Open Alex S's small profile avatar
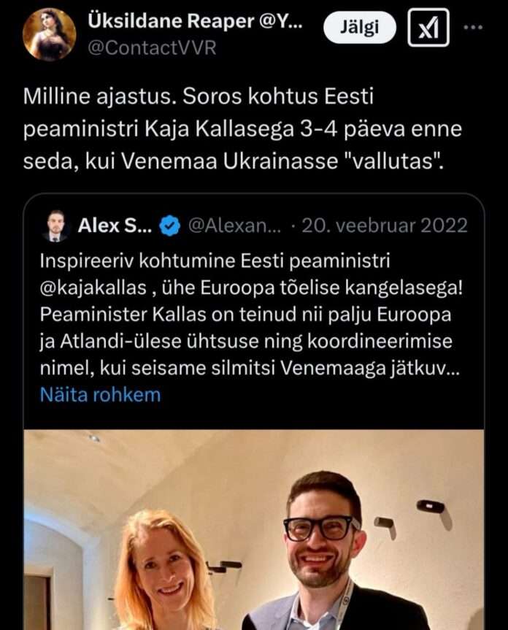 tap(55, 226)
